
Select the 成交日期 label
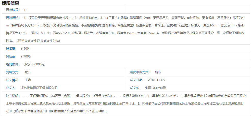pos(136,80)
